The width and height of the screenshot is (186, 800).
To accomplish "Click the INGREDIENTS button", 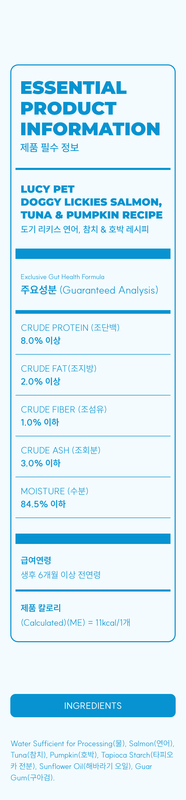I will click(93, 706).
